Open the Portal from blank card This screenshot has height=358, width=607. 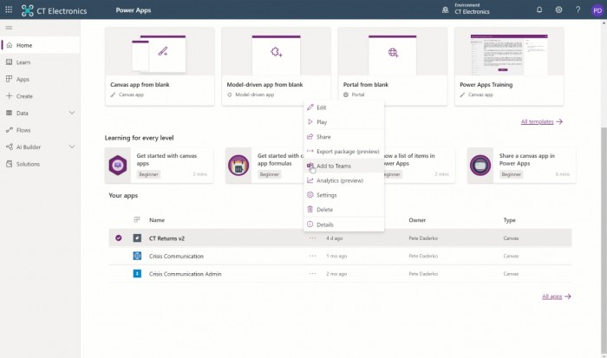[x=393, y=66]
